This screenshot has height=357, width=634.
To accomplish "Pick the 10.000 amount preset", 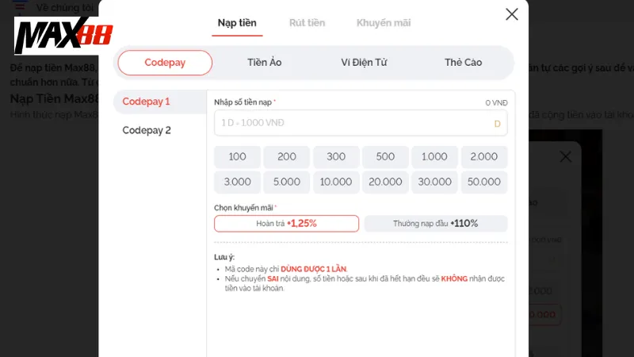I will (336, 182).
